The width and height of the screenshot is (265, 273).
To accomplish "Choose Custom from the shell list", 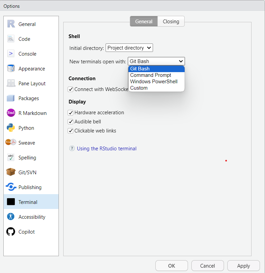I will pos(156,88).
